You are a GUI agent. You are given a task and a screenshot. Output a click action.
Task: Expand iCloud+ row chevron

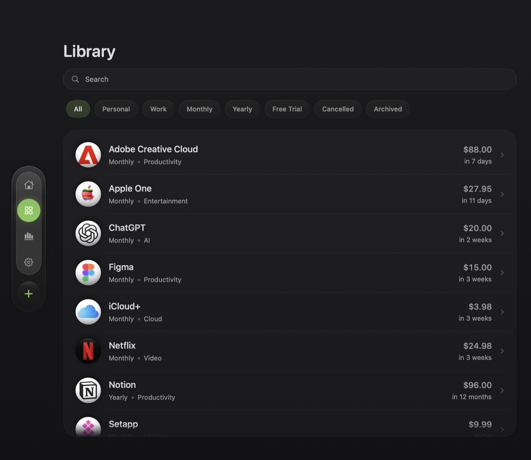502,312
